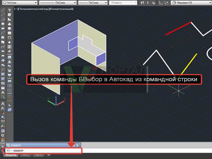Click the Find text magnifier icon
The height and width of the screenshot is (159, 212).
click(3, 117)
